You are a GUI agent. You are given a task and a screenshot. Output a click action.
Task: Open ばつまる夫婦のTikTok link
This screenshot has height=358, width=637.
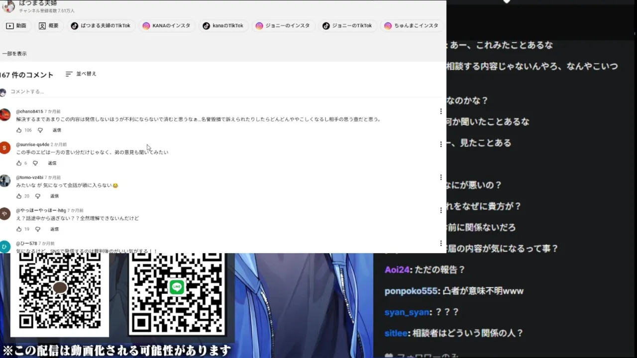(101, 26)
